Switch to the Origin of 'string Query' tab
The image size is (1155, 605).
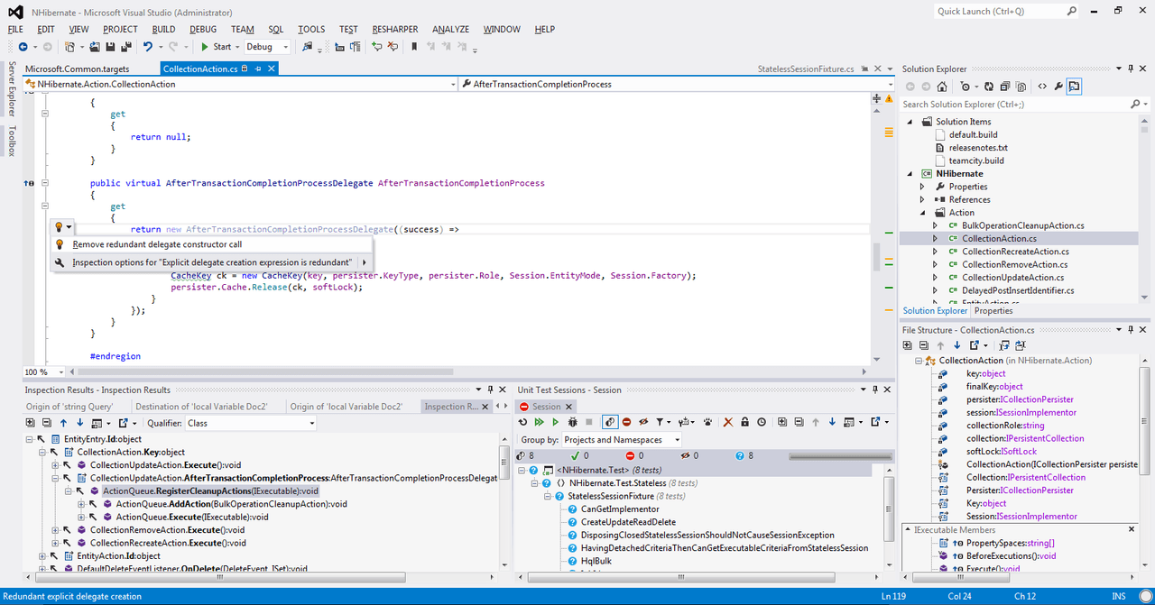point(69,407)
